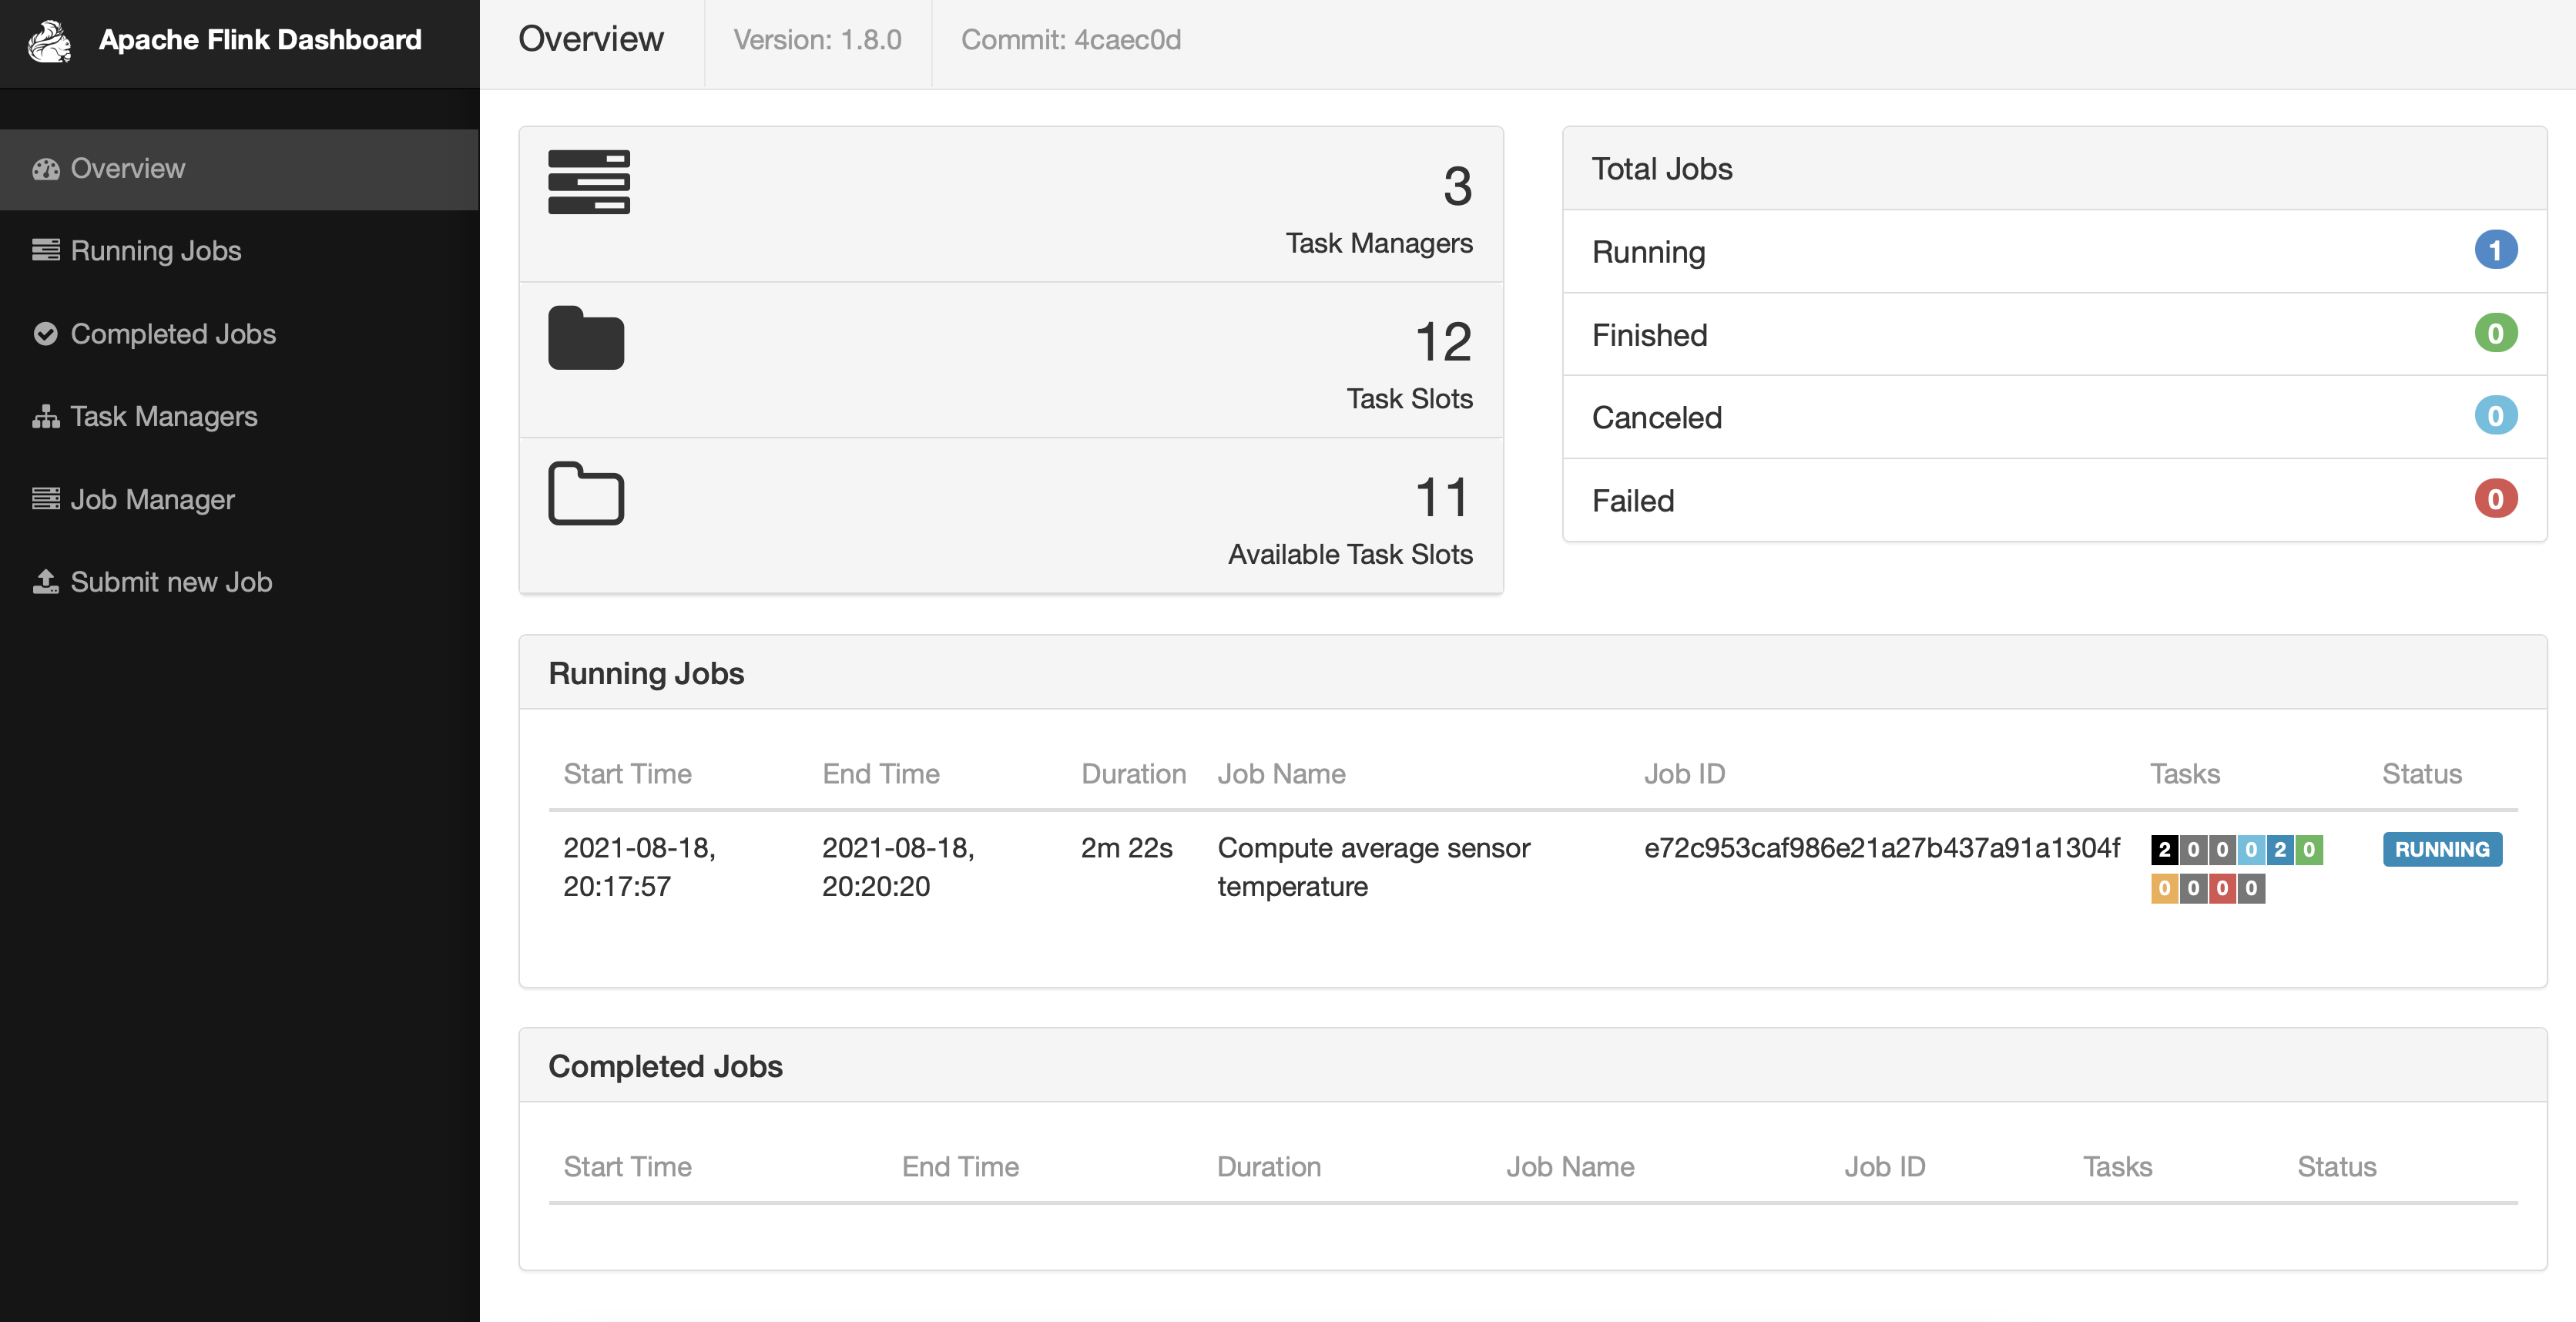
Task: Click the black task counter box showing 2
Action: pyautogui.click(x=2164, y=849)
